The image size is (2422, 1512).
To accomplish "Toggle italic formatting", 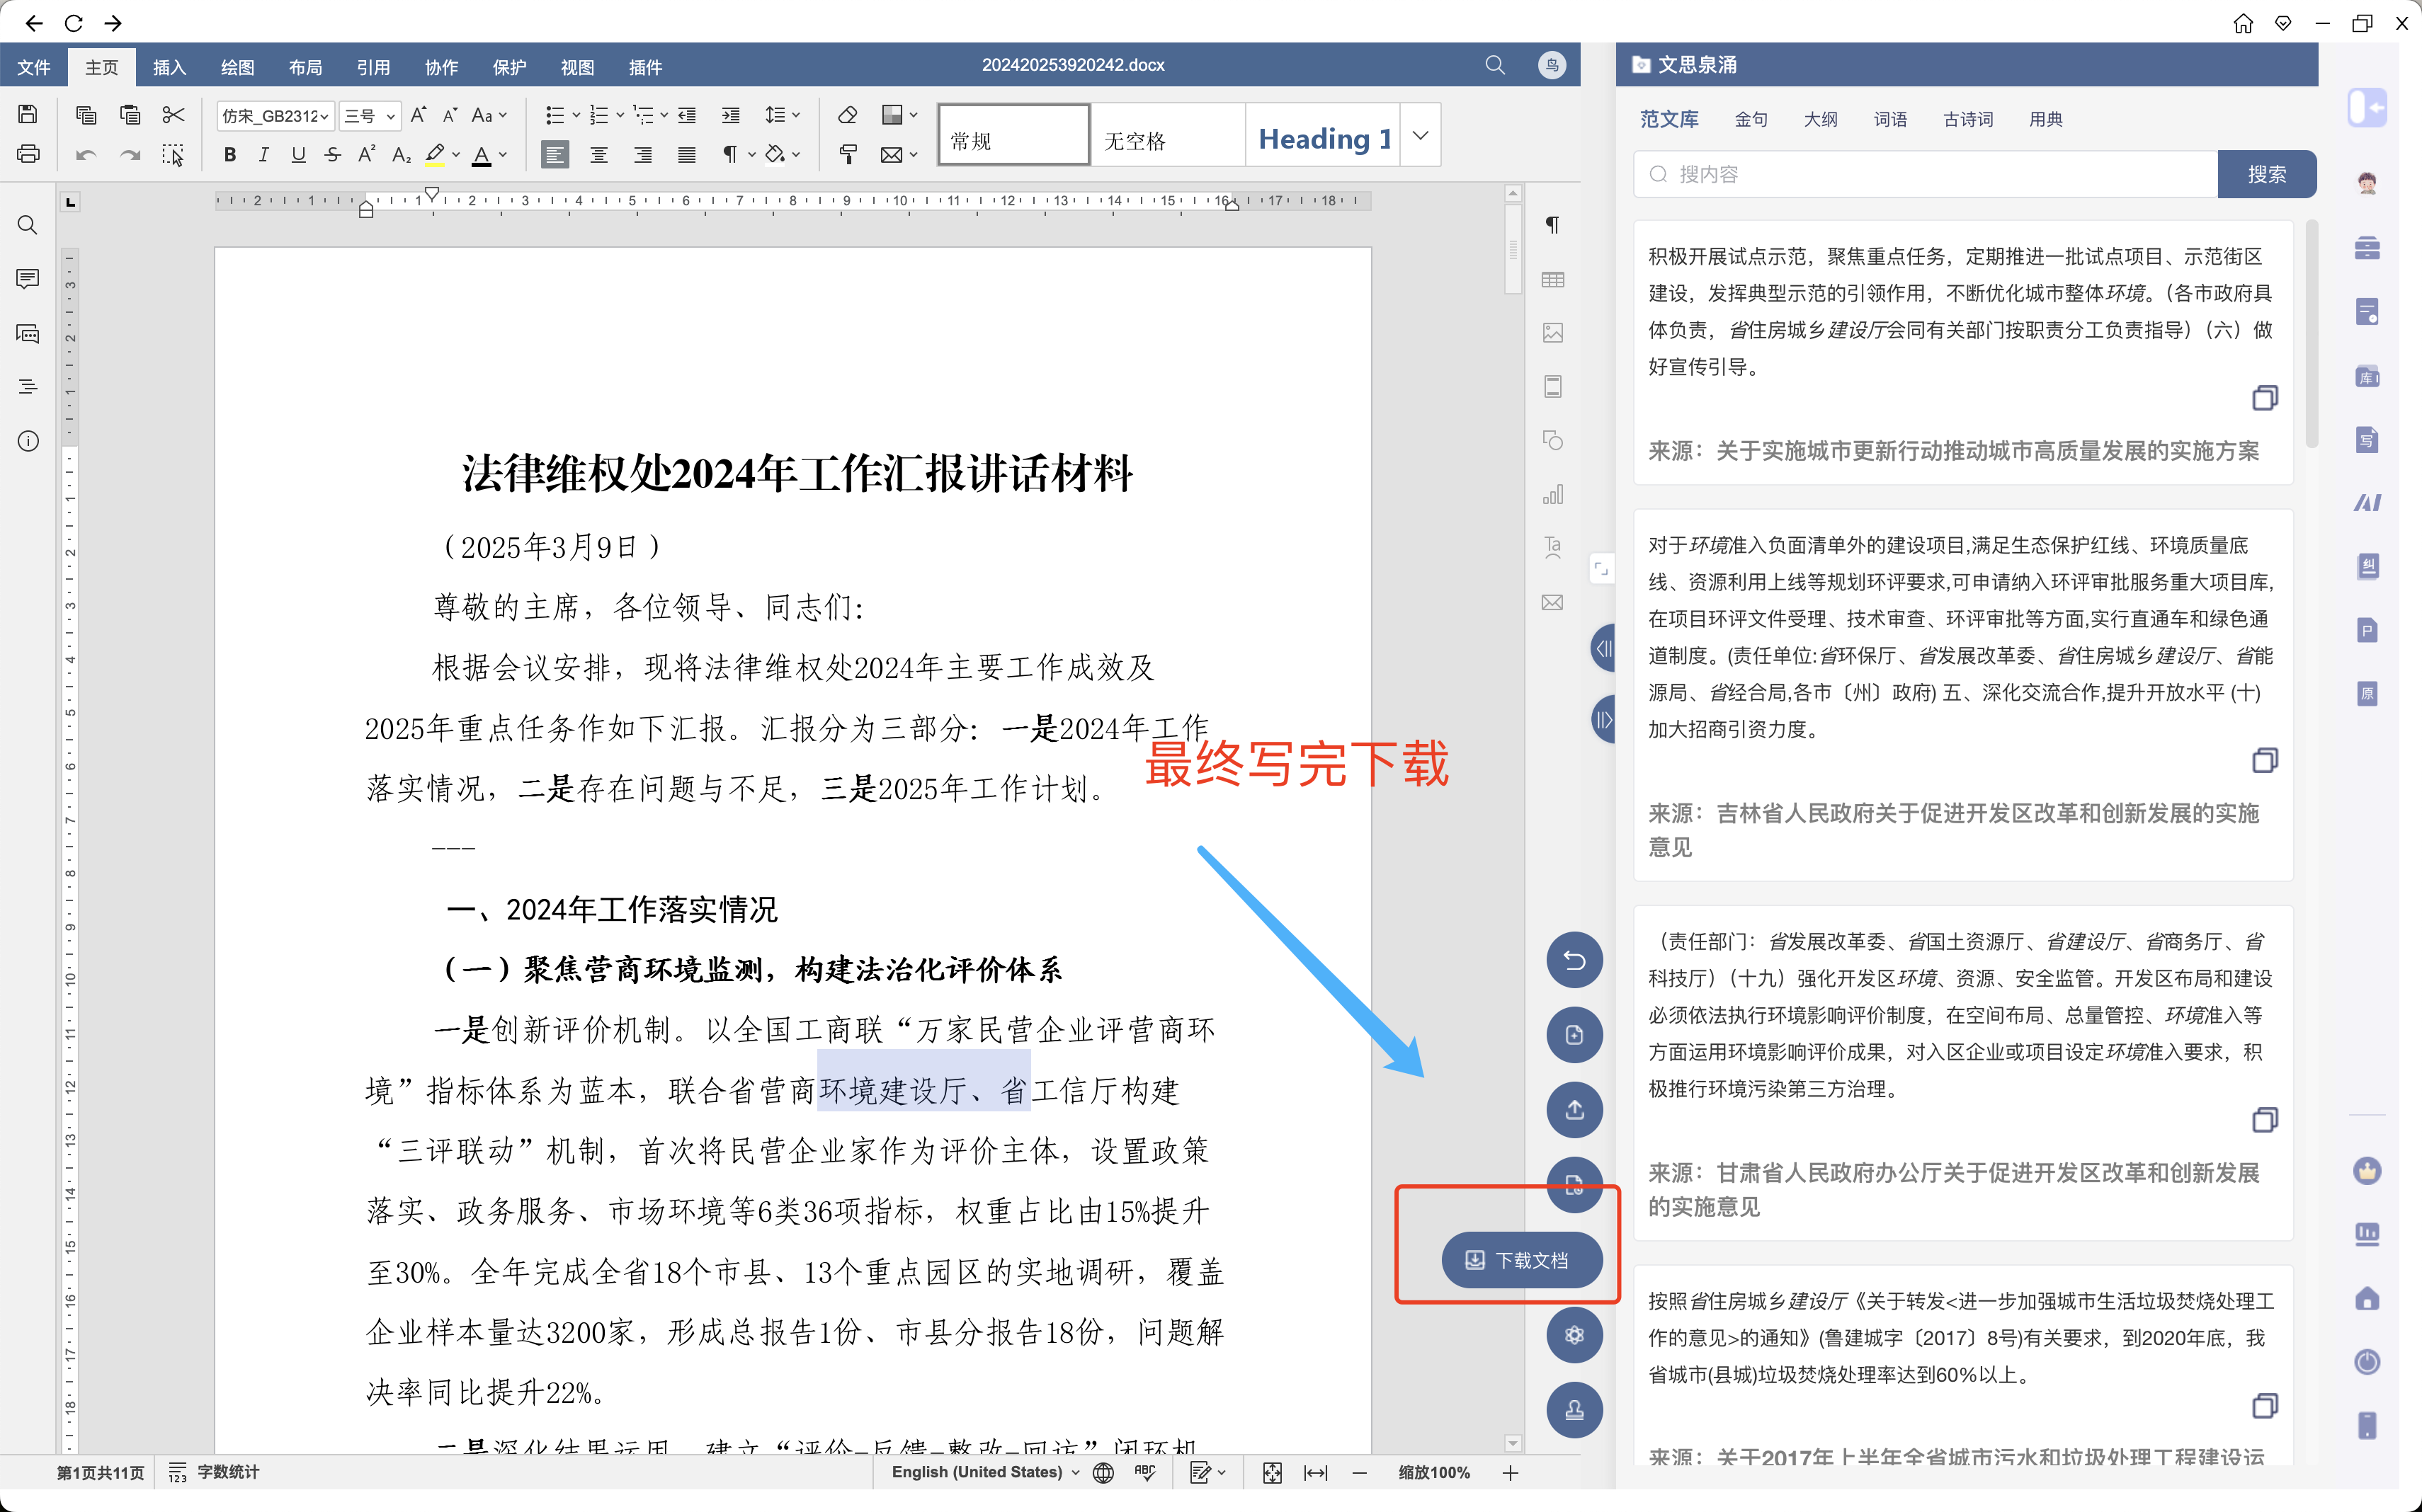I will [x=264, y=154].
